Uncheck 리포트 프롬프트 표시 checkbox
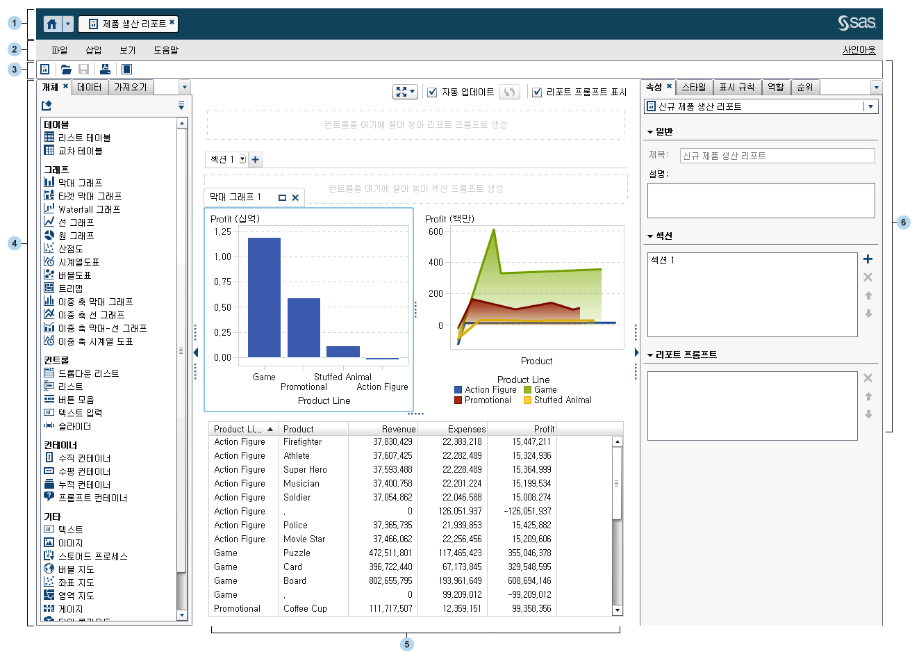This screenshot has height=659, width=919. pos(537,92)
